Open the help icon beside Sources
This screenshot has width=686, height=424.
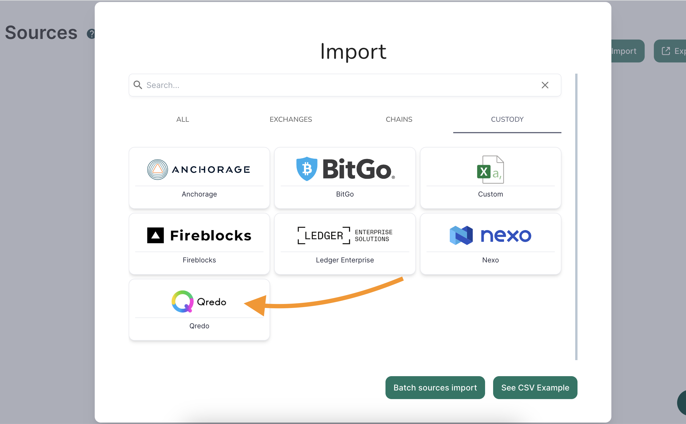point(91,34)
